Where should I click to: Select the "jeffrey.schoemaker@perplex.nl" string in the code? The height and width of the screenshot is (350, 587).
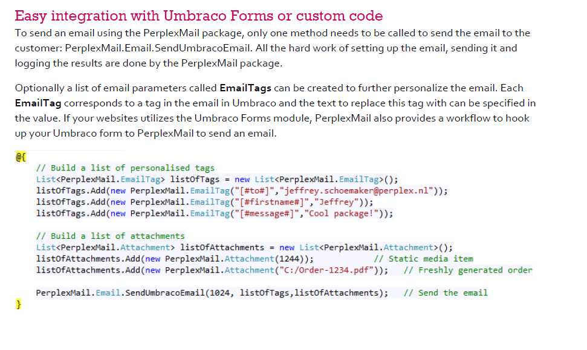tap(357, 190)
